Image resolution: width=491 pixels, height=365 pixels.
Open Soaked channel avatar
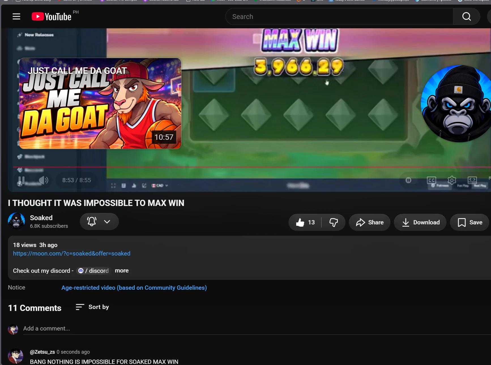16,221
